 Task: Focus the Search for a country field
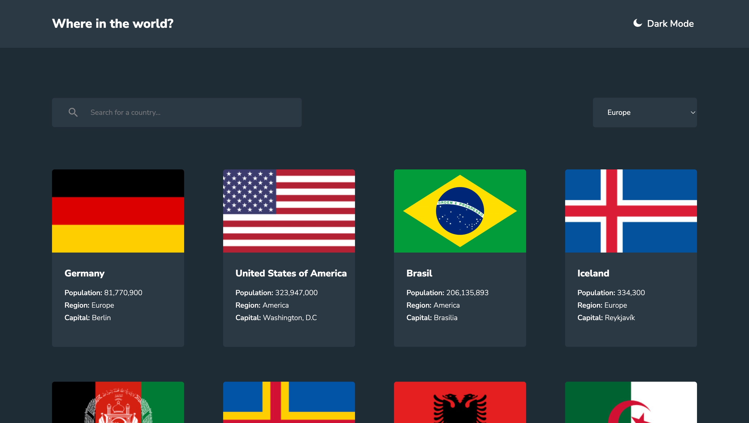pyautogui.click(x=192, y=113)
